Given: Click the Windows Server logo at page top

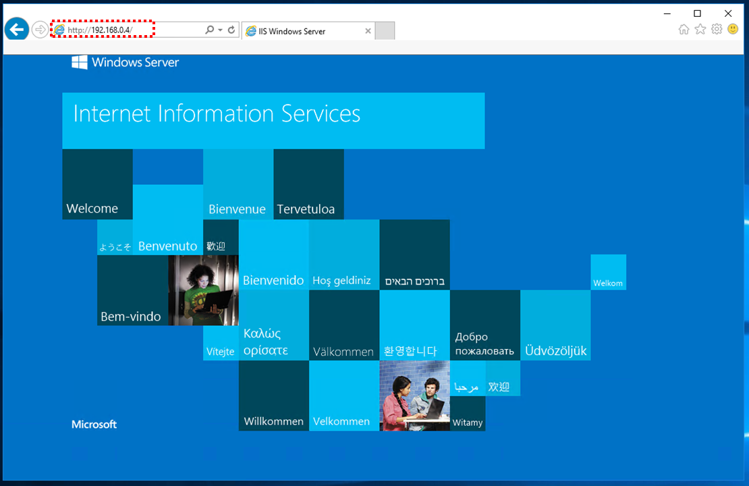Looking at the screenshot, I should tap(125, 62).
